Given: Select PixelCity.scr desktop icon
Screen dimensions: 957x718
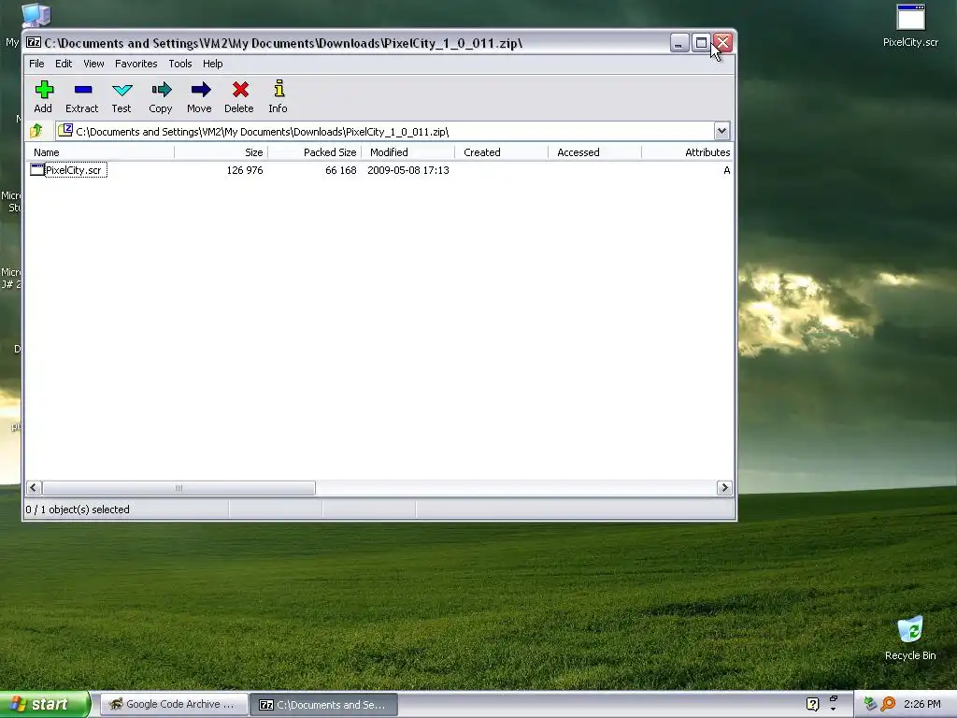Looking at the screenshot, I should point(910,25).
